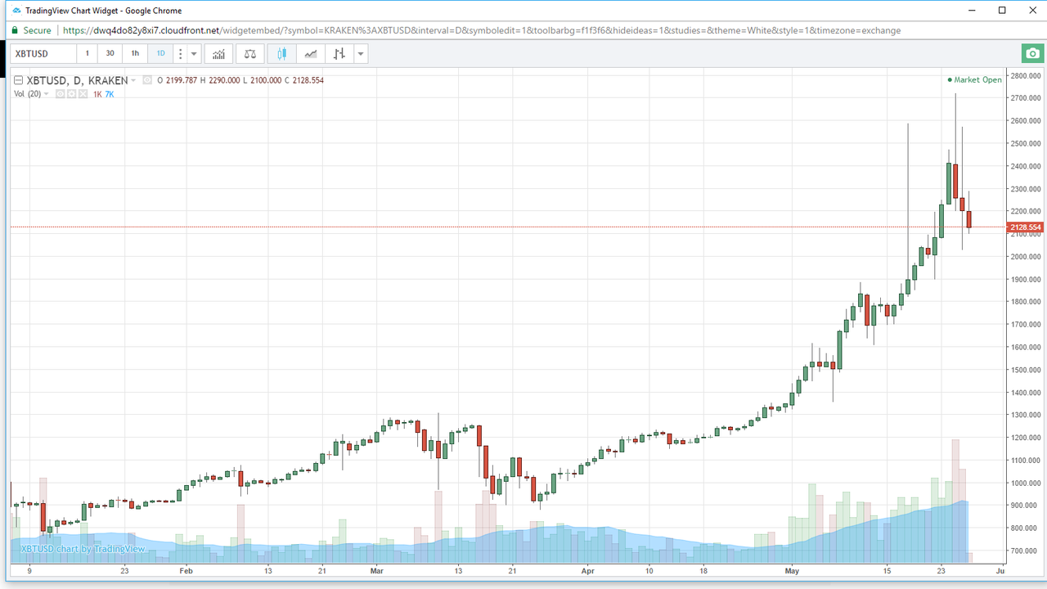
Task: Switch to the 30 minute interval
Action: tap(110, 54)
